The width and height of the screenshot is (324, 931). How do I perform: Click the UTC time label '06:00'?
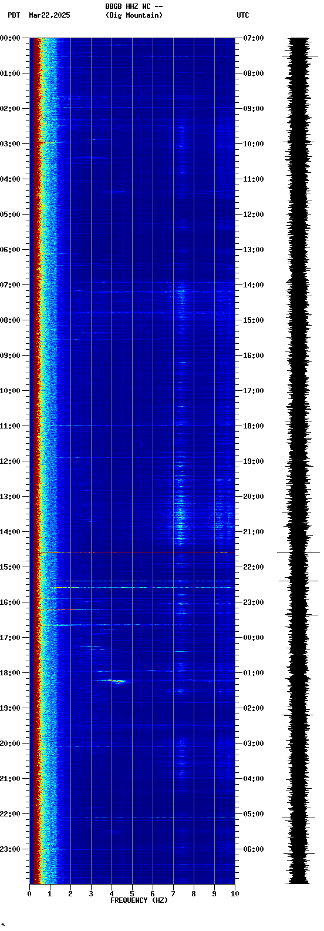tap(254, 849)
